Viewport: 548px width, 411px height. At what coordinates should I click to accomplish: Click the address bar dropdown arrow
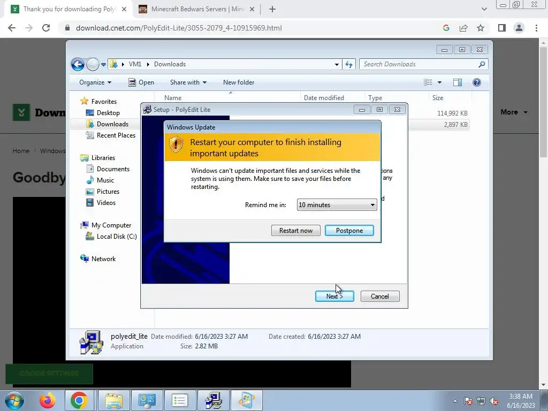pos(337,65)
